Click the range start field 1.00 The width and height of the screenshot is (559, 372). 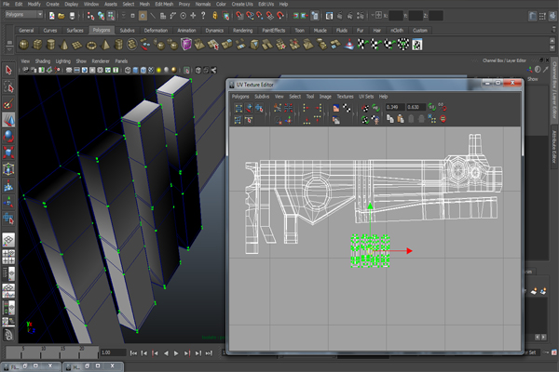point(113,352)
